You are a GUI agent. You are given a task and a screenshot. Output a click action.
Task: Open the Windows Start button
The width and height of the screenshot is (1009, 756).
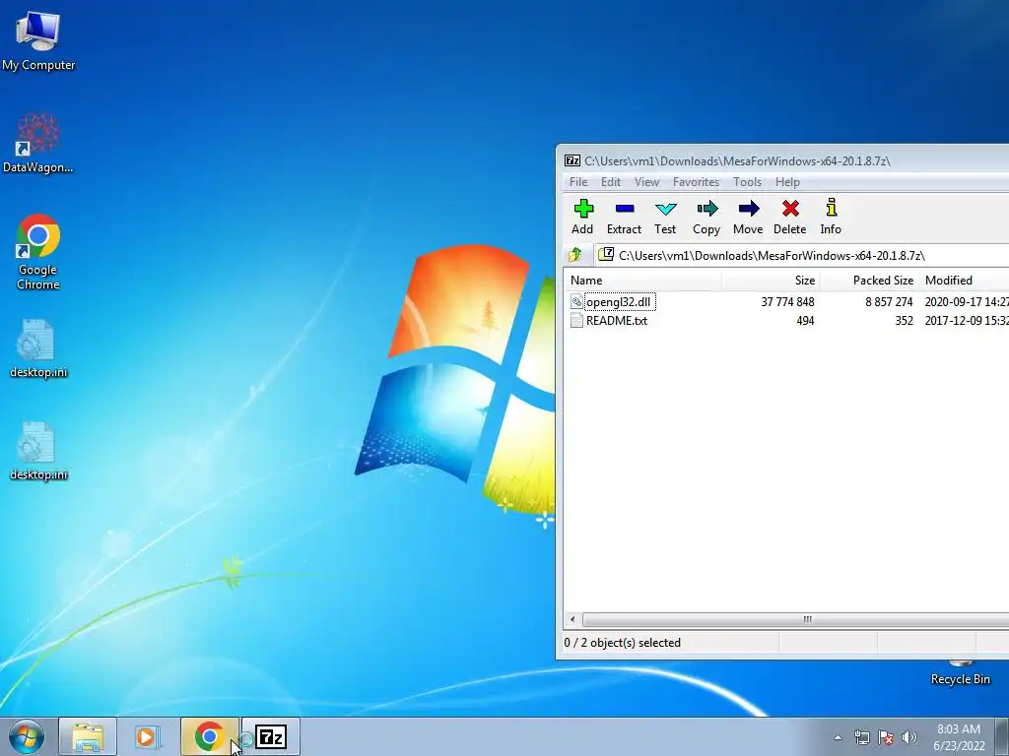27,736
